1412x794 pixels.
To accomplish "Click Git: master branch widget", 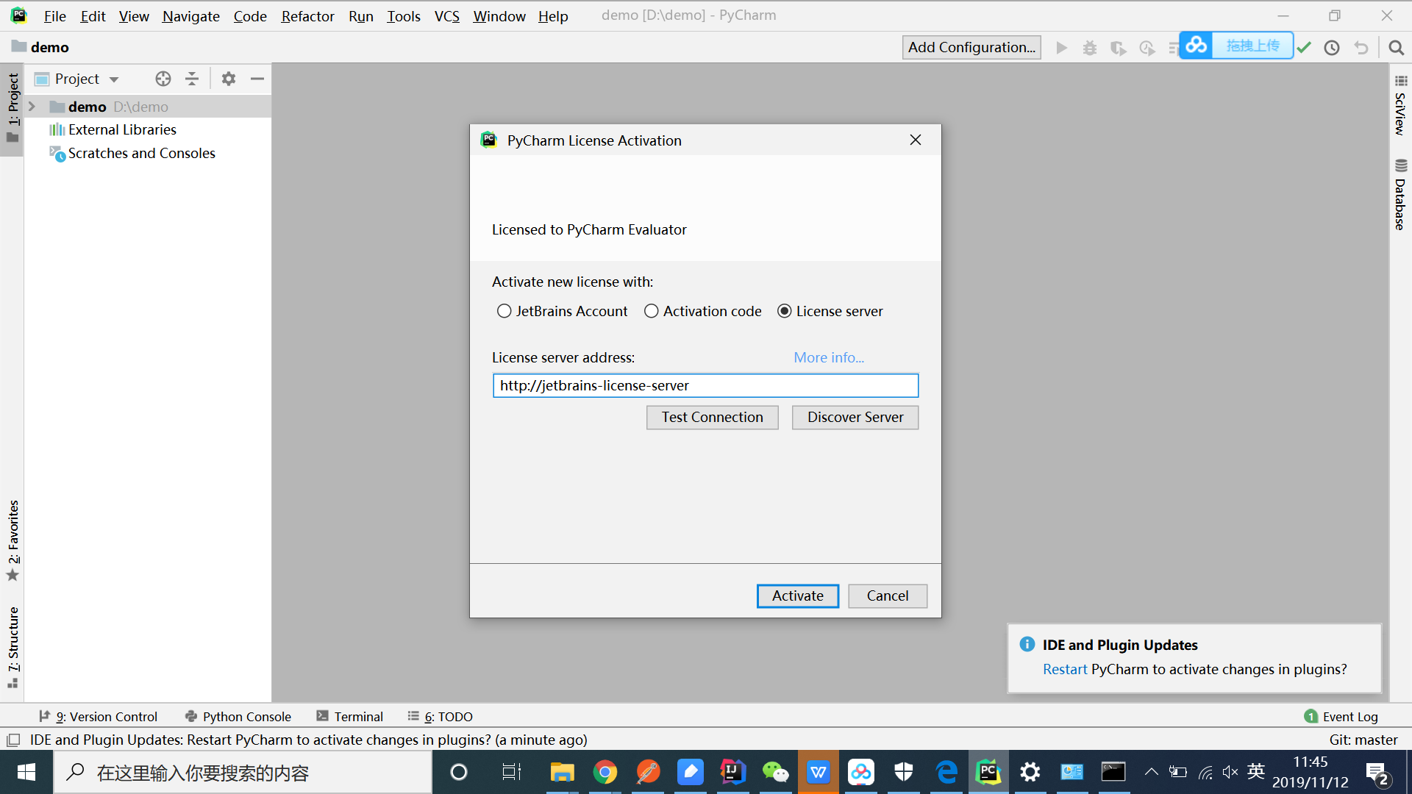I will tap(1363, 740).
